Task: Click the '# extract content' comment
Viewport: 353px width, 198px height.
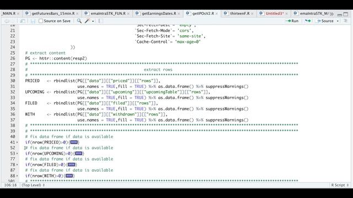Action: point(45,53)
